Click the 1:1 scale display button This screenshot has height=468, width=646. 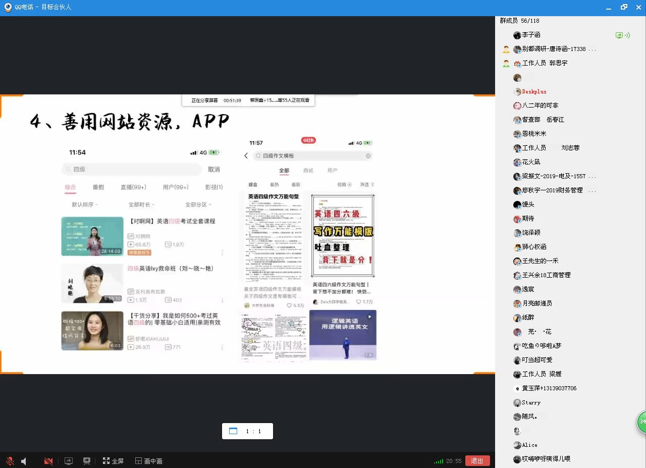tap(247, 431)
